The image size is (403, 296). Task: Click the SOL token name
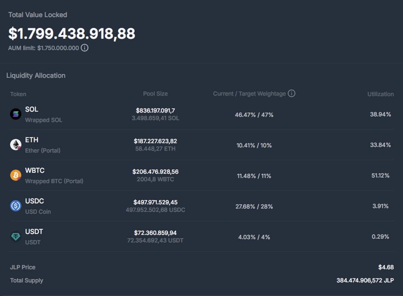32,109
